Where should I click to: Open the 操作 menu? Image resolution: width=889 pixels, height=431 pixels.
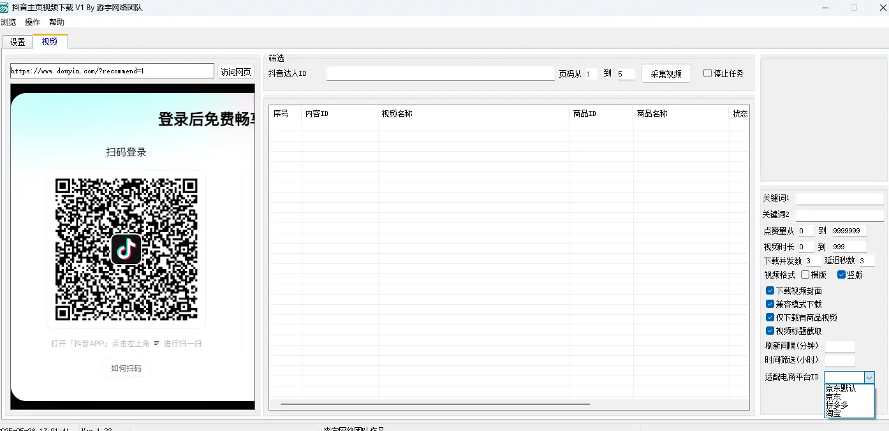coord(33,22)
